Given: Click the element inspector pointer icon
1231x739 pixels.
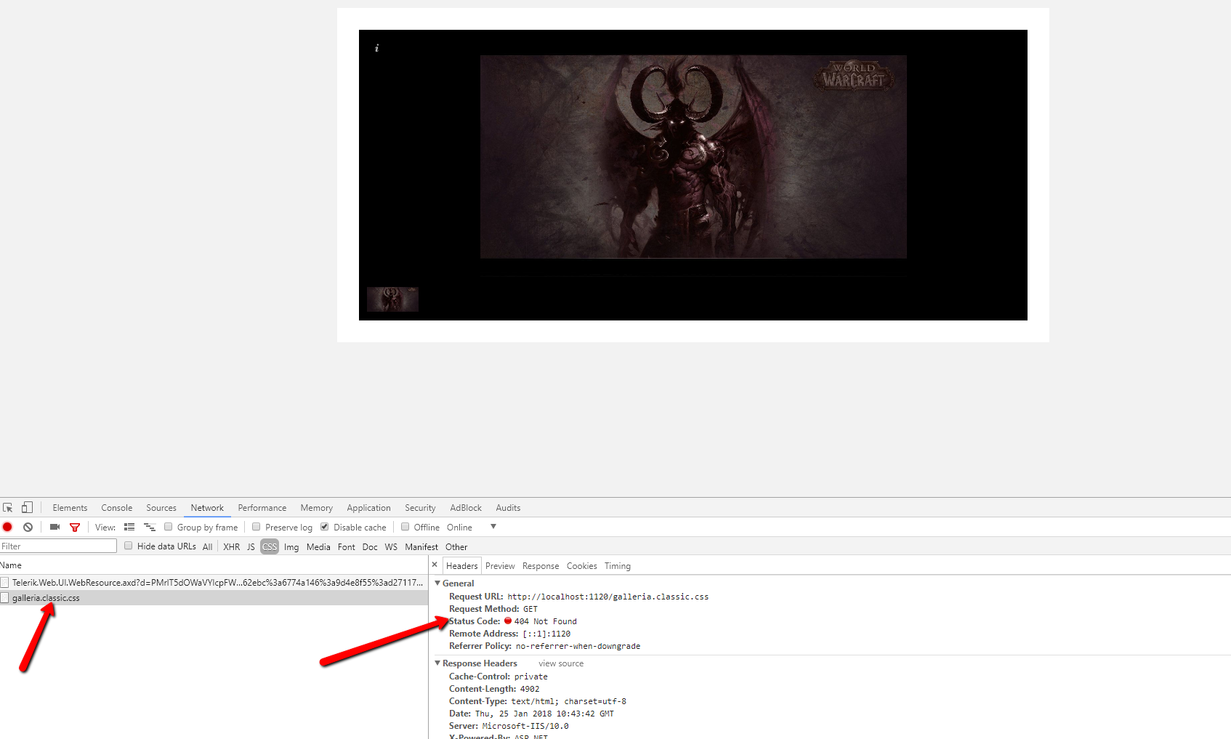Looking at the screenshot, I should [8, 508].
